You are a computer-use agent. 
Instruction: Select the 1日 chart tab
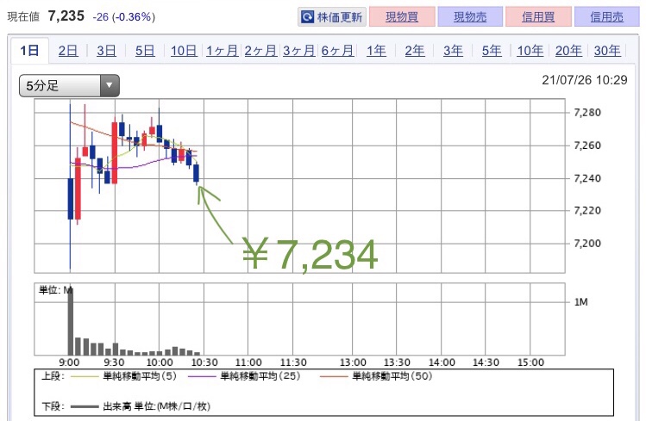(x=29, y=51)
